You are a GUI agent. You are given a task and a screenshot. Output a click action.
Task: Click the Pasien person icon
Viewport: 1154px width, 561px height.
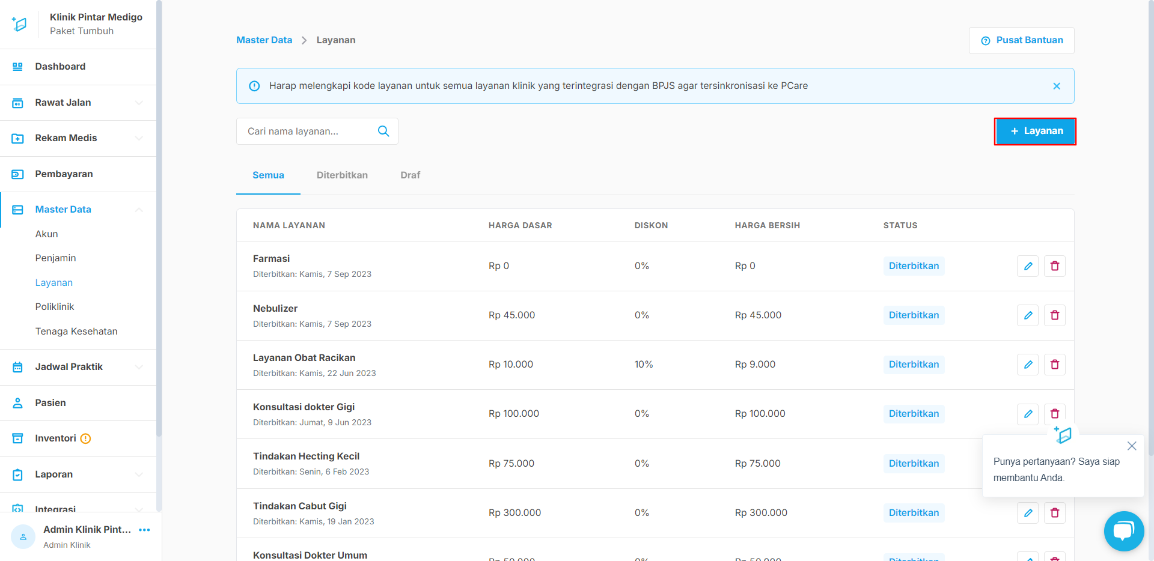17,403
